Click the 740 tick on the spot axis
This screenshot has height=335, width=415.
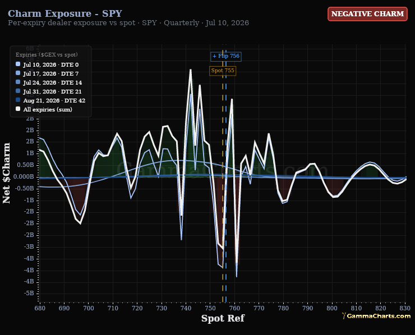point(186,308)
